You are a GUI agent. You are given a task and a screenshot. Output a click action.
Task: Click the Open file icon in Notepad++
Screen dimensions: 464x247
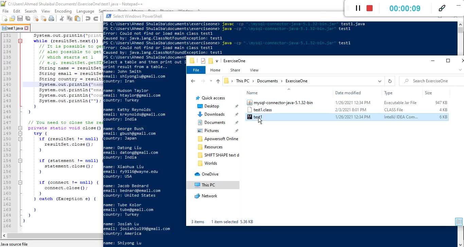point(12,18)
